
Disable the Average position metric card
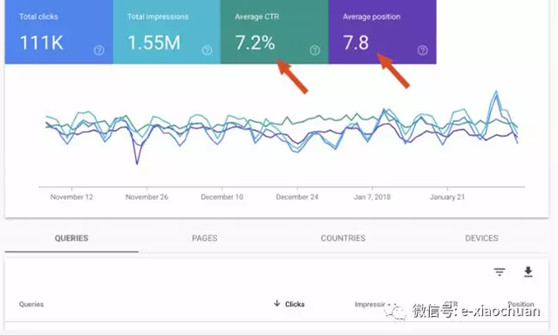pos(382,32)
